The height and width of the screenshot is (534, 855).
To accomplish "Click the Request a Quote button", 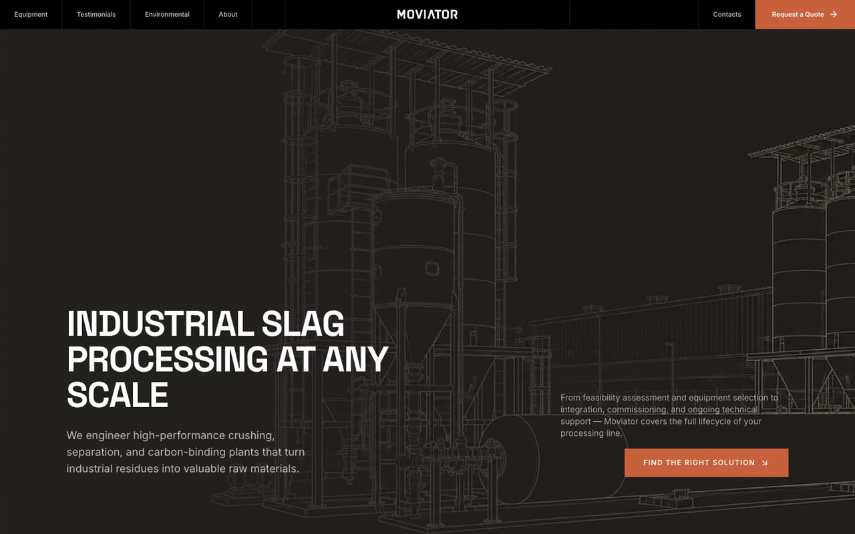I will tap(805, 14).
